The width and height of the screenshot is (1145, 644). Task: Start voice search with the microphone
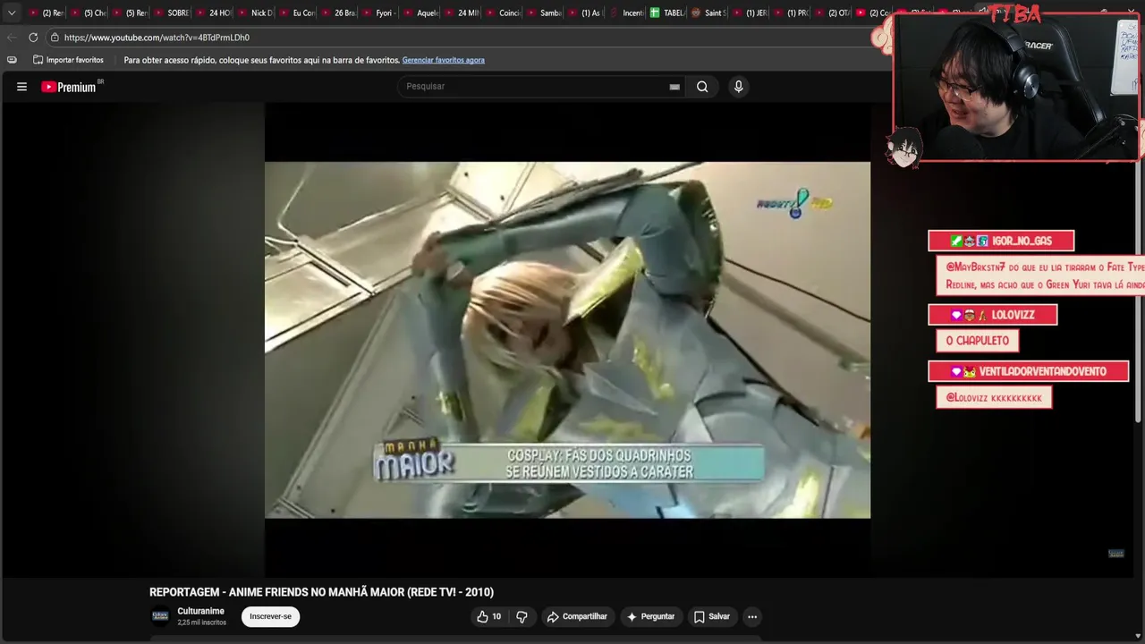tap(738, 87)
